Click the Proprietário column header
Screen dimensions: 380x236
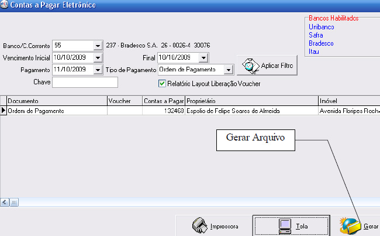(251, 101)
